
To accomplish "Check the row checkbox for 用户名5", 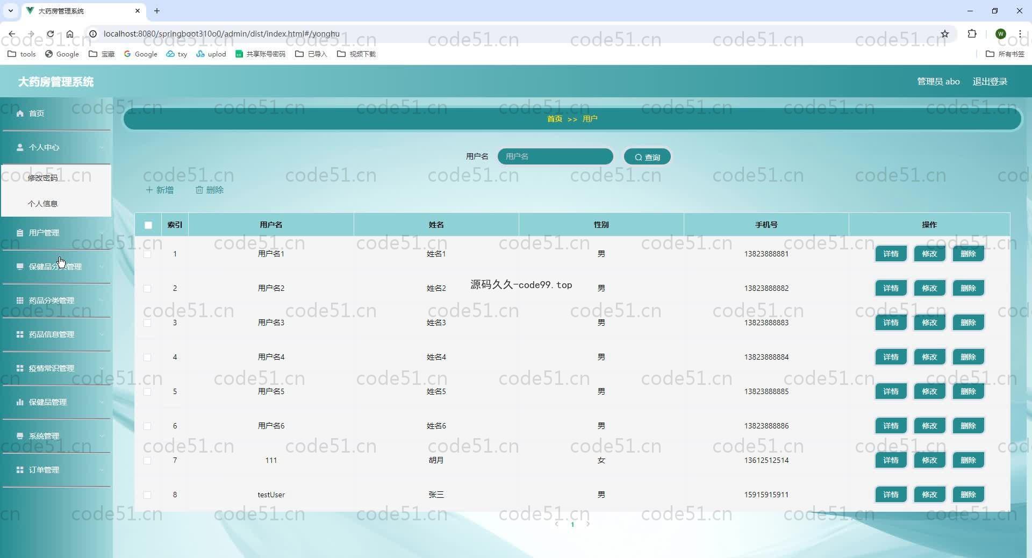I will click(x=147, y=392).
